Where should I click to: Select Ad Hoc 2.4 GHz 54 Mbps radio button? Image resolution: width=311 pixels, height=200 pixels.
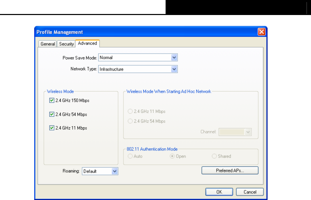[x=130, y=121]
